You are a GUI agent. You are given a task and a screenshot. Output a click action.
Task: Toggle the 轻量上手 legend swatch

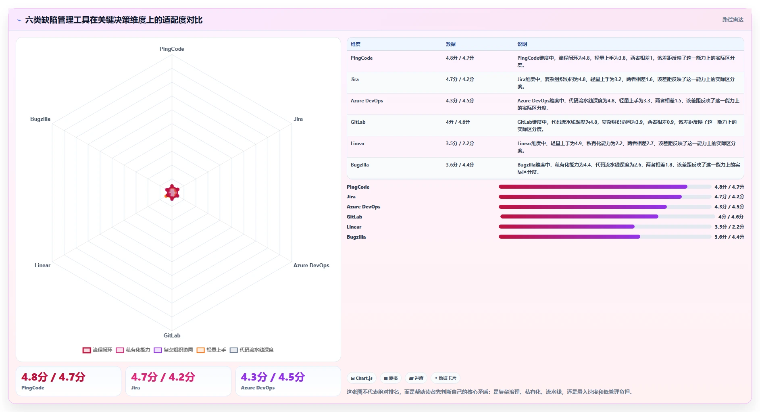[200, 350]
